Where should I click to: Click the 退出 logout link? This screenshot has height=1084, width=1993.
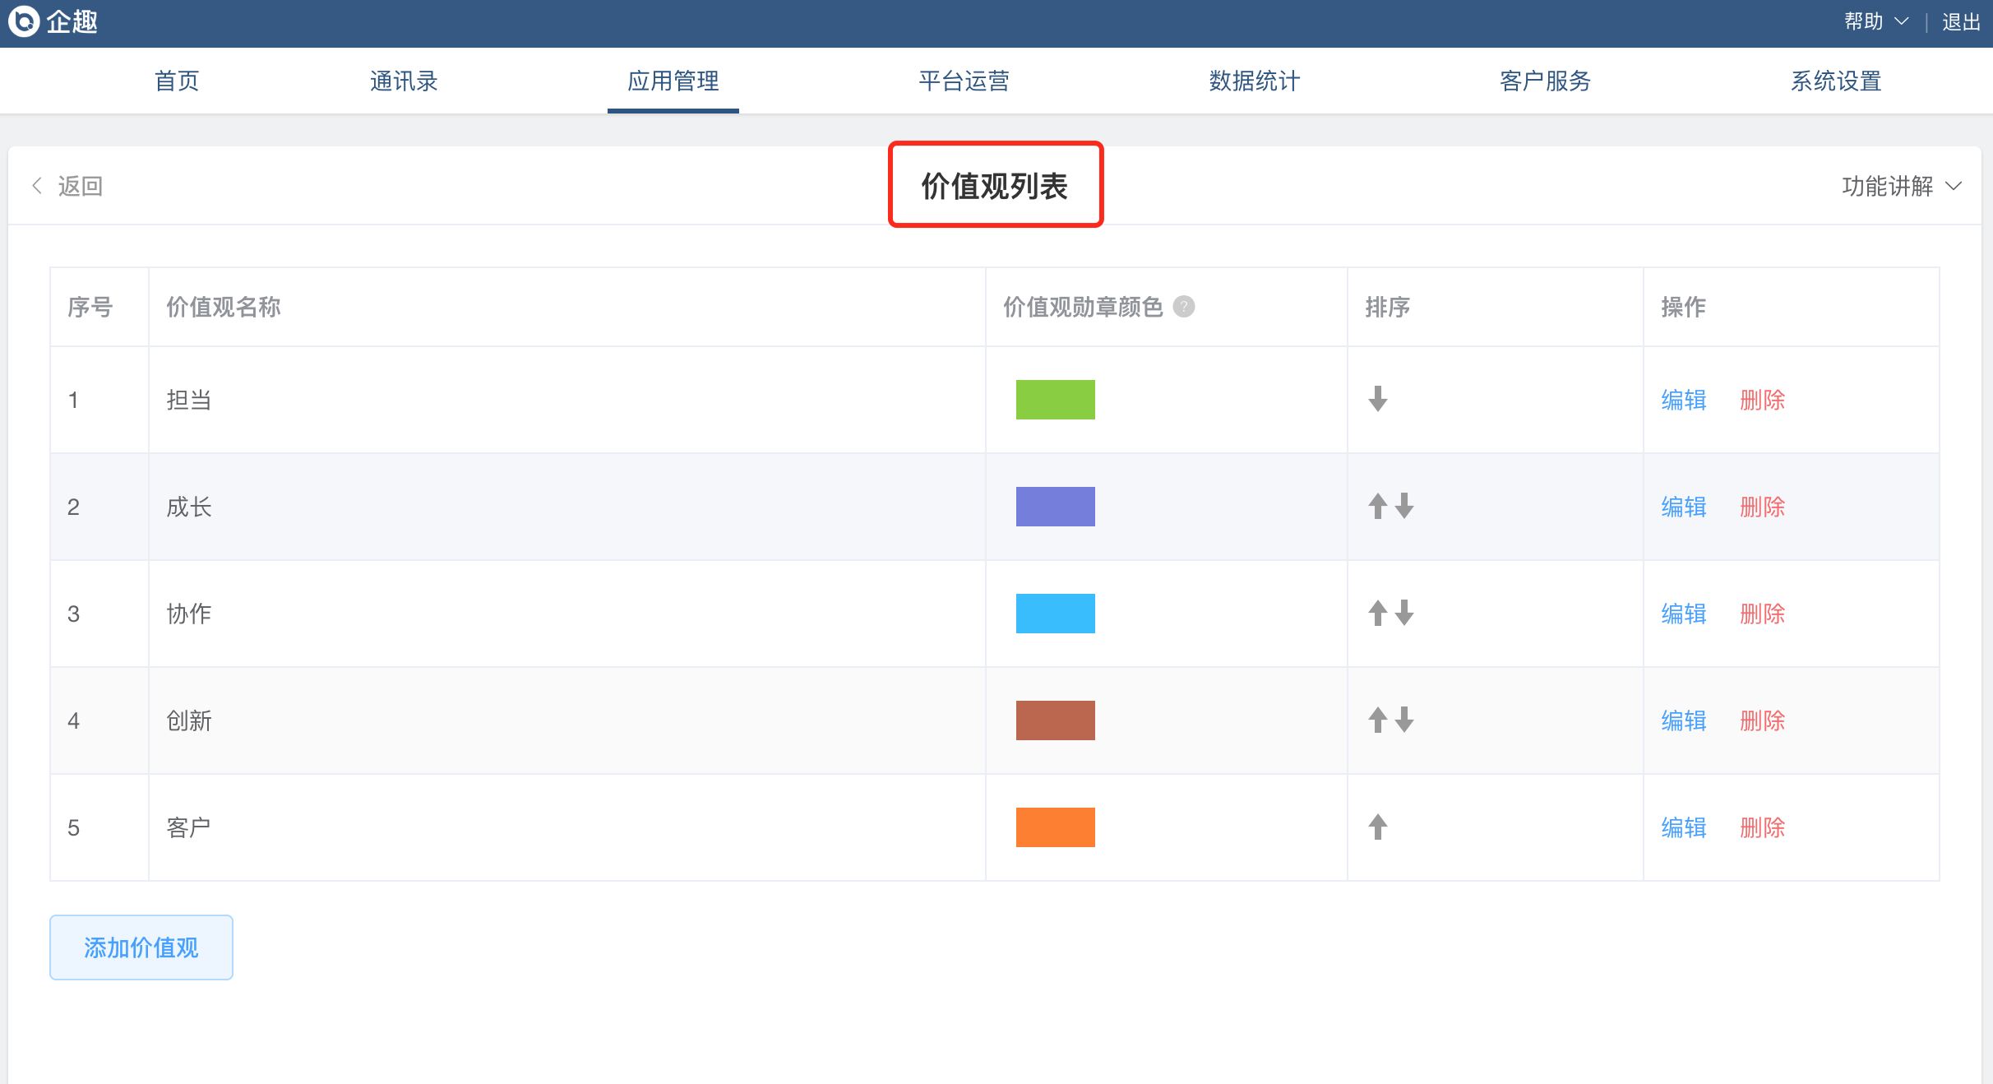click(x=1961, y=21)
